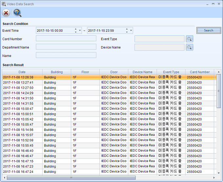Select row dated 2017-11-08 16:46:40
The width and height of the screenshot is (223, 182).
click(109, 151)
